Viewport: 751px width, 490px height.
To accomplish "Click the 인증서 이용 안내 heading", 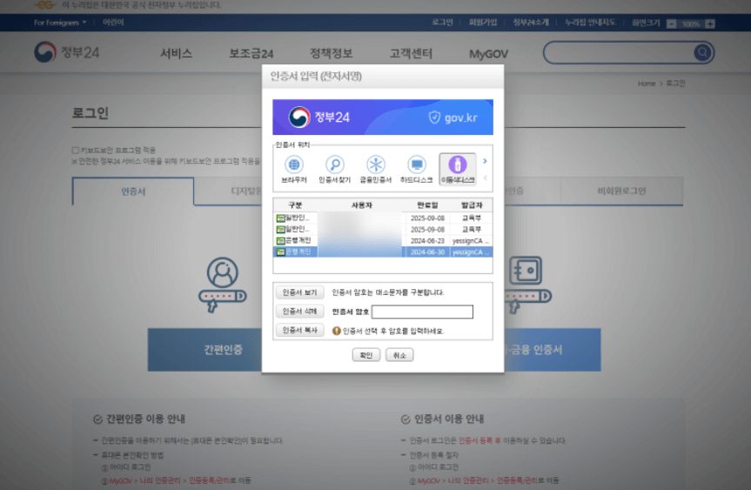I will tap(449, 419).
